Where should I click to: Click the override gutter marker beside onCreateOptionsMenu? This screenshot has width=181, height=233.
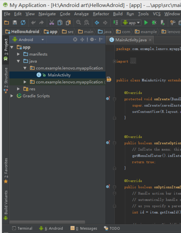(x=108, y=143)
